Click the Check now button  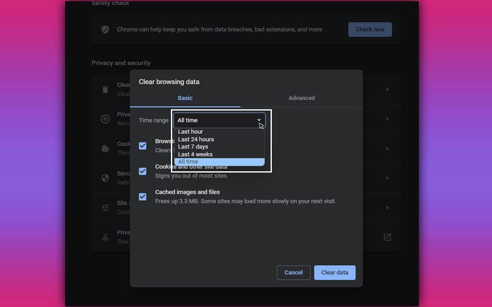[370, 29]
